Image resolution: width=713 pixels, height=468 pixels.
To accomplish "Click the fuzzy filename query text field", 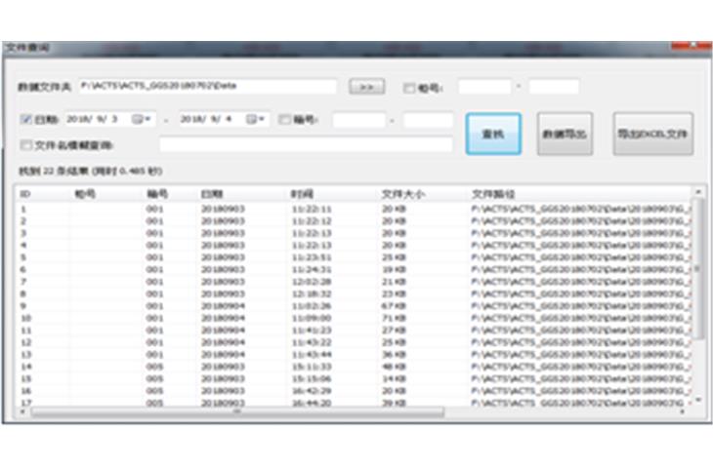I will click(306, 145).
